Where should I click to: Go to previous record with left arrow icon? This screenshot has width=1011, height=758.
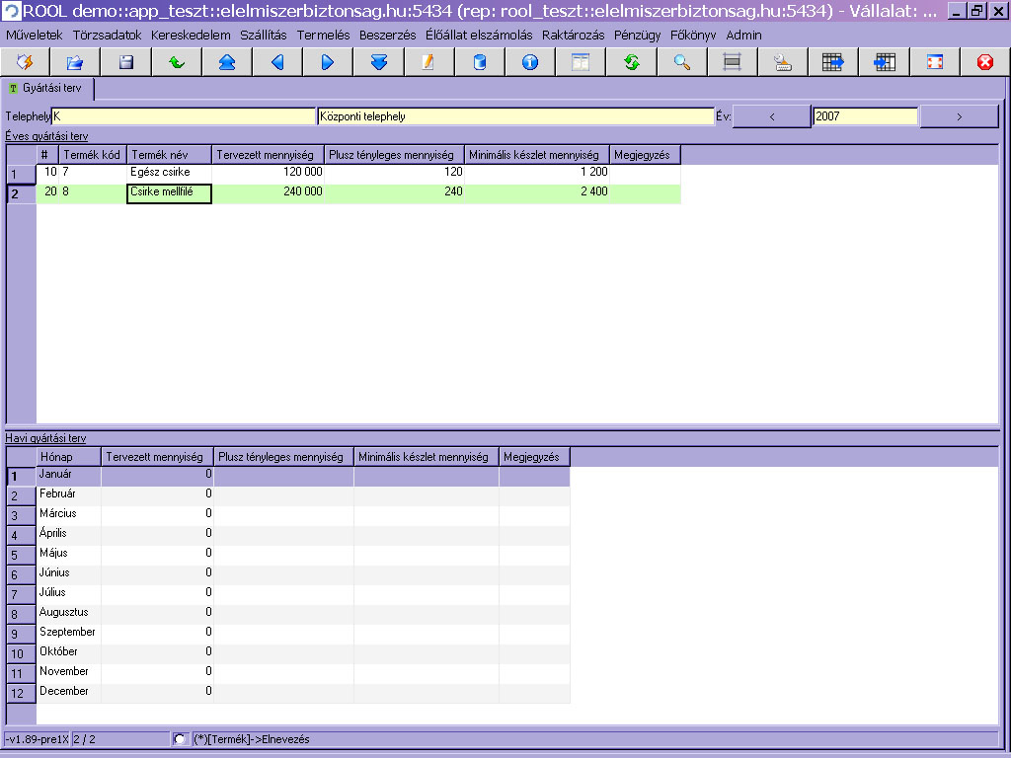pyautogui.click(x=277, y=62)
